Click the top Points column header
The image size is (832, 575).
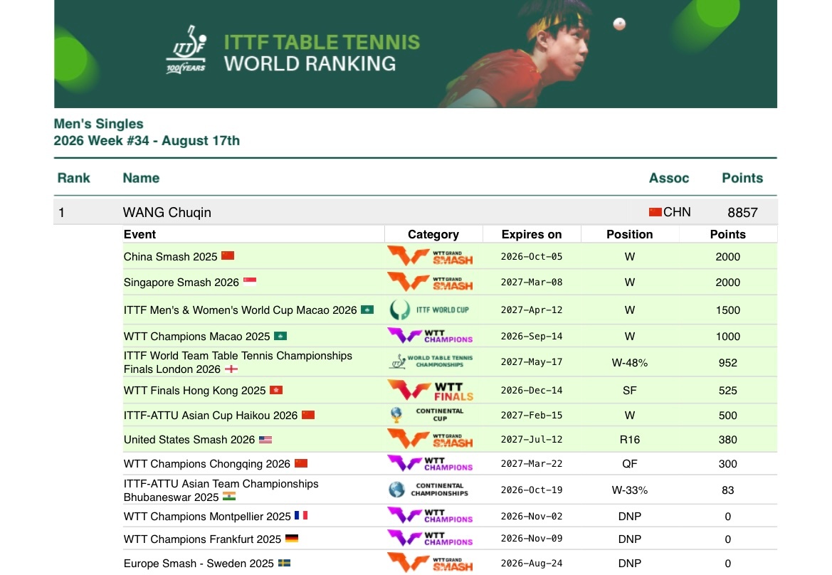click(742, 178)
